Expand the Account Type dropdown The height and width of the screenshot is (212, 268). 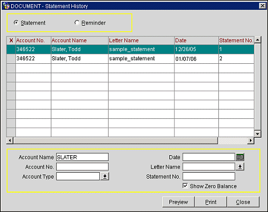point(105,176)
